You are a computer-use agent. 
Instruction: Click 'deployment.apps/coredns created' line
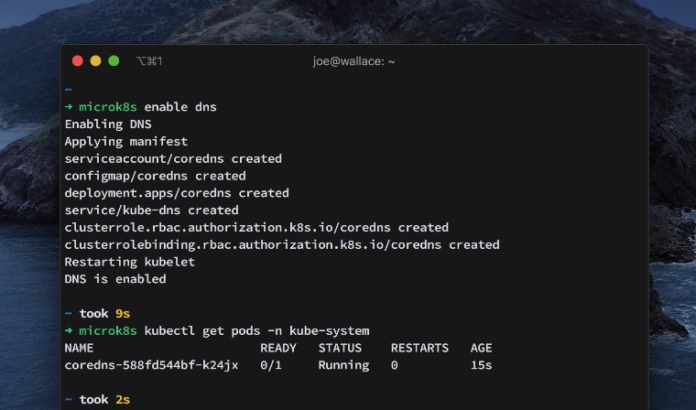pos(177,193)
